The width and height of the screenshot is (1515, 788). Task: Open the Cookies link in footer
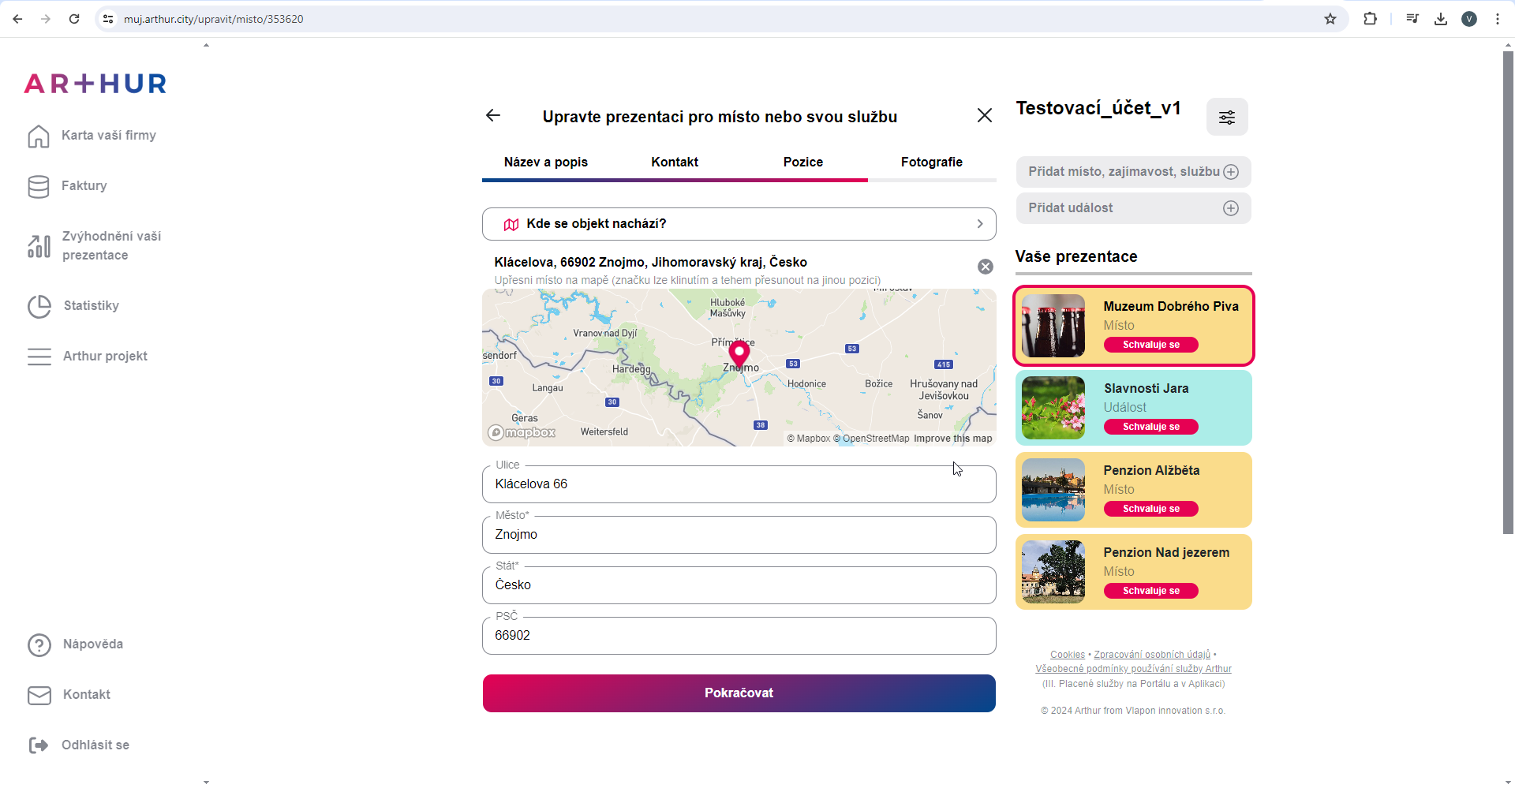[1067, 655]
